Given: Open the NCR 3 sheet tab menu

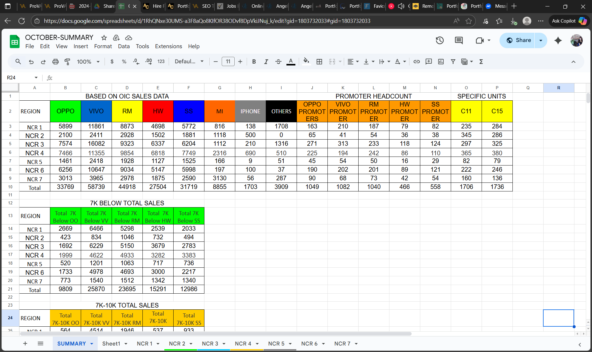Looking at the screenshot, I should tap(224, 343).
